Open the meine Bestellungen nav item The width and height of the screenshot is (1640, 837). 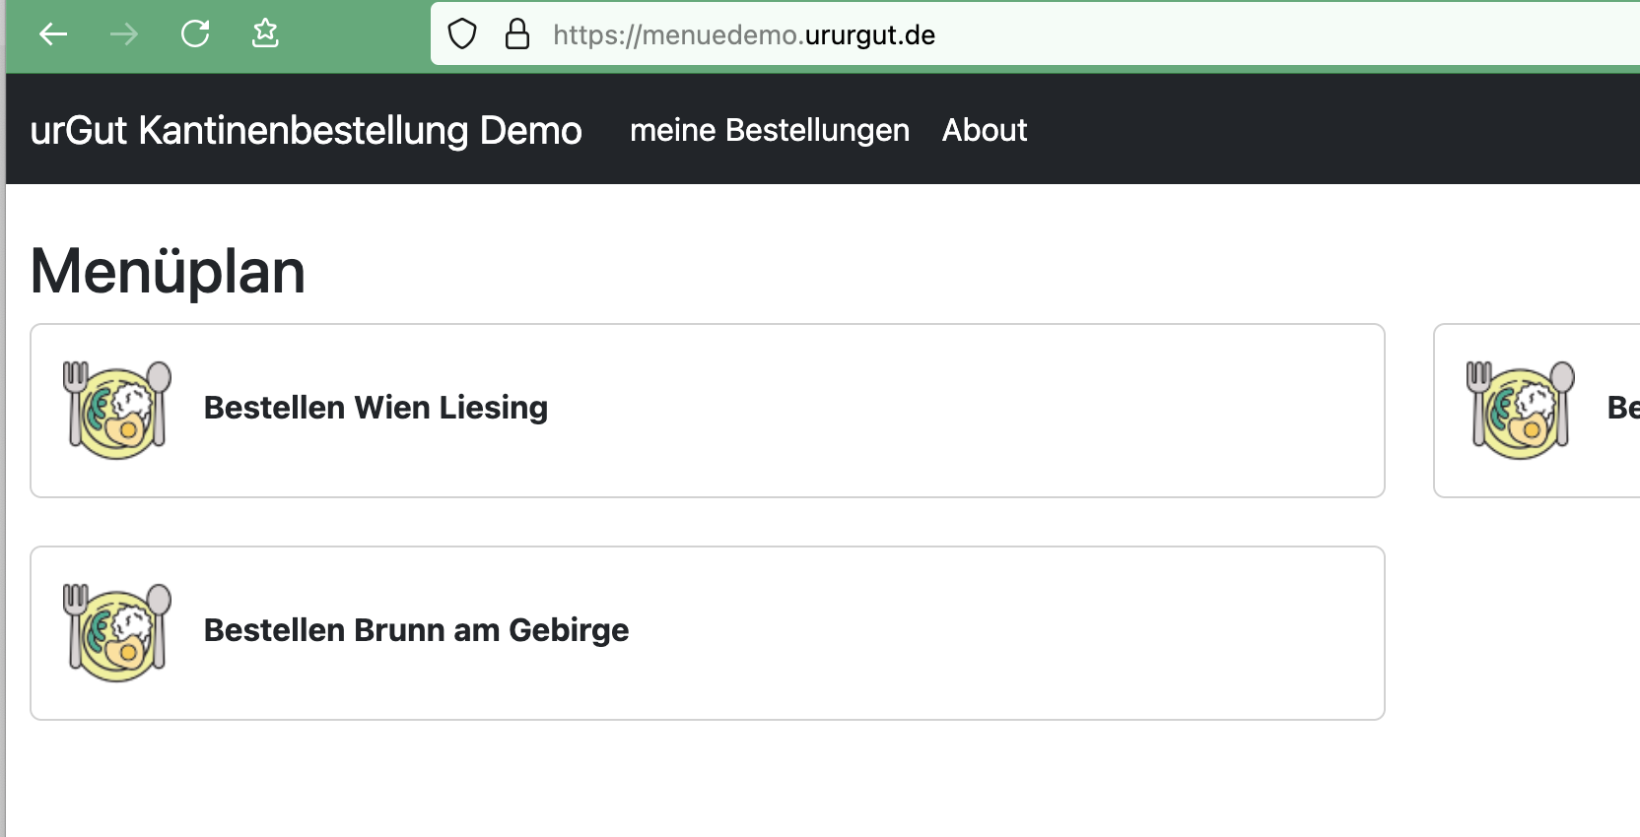coord(769,130)
